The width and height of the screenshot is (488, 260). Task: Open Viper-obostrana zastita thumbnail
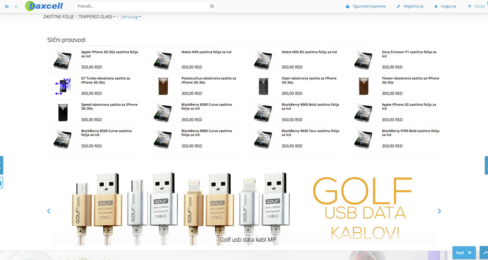(263, 86)
